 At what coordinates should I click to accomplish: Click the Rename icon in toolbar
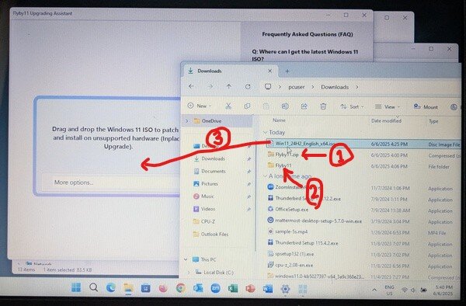click(x=285, y=106)
